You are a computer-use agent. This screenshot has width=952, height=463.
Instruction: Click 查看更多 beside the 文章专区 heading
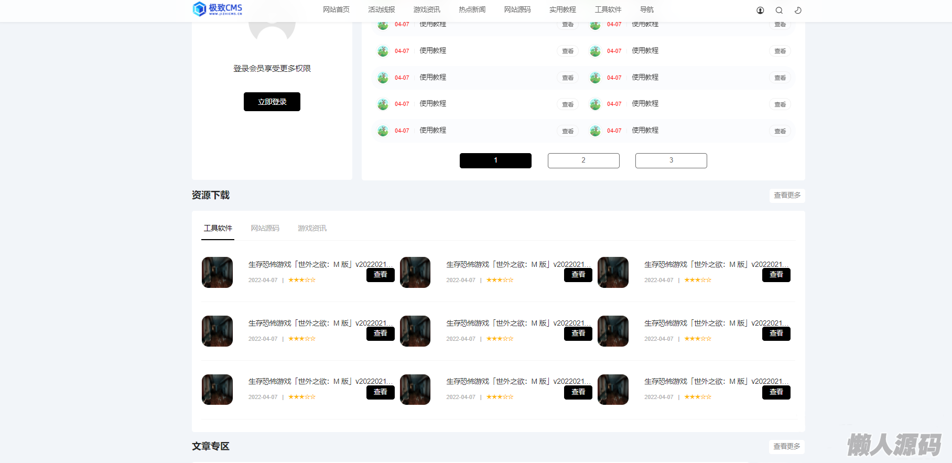[x=787, y=446]
